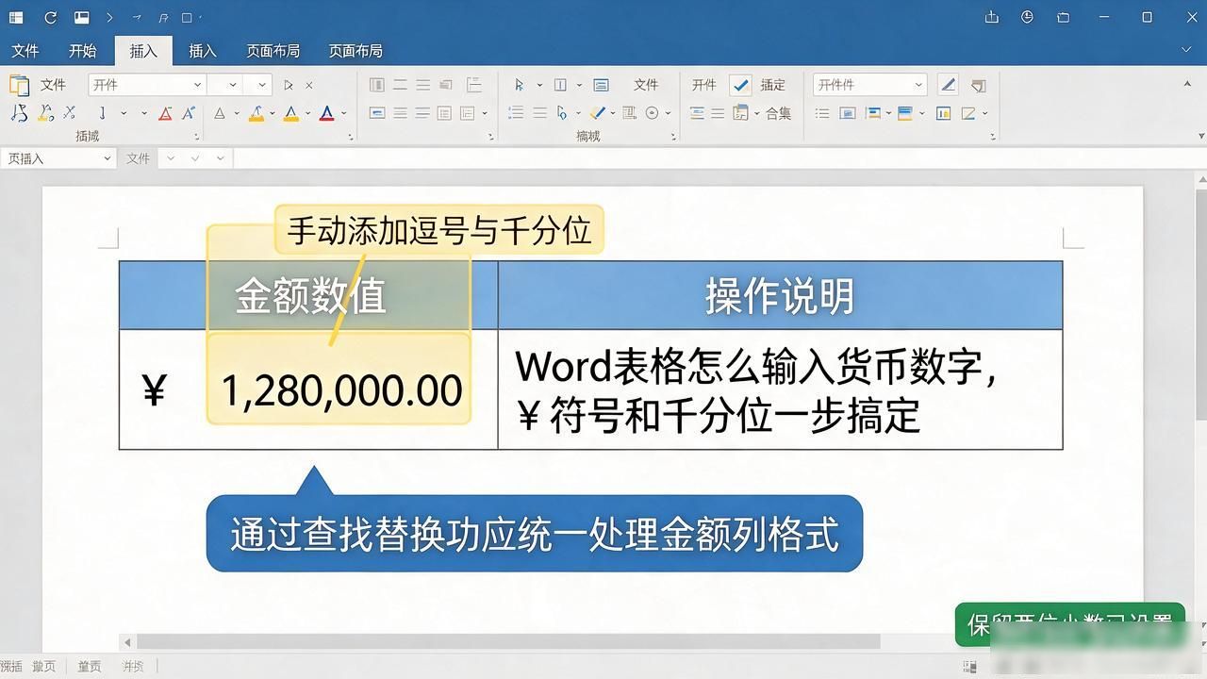The width and height of the screenshot is (1207, 679).
Task: Click the mouse pointer selection icon
Action: (x=519, y=85)
